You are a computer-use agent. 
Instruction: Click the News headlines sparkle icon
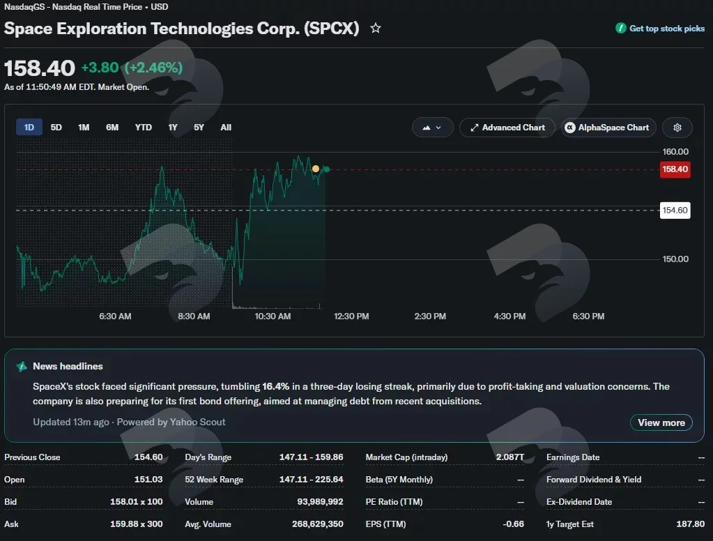tap(22, 366)
